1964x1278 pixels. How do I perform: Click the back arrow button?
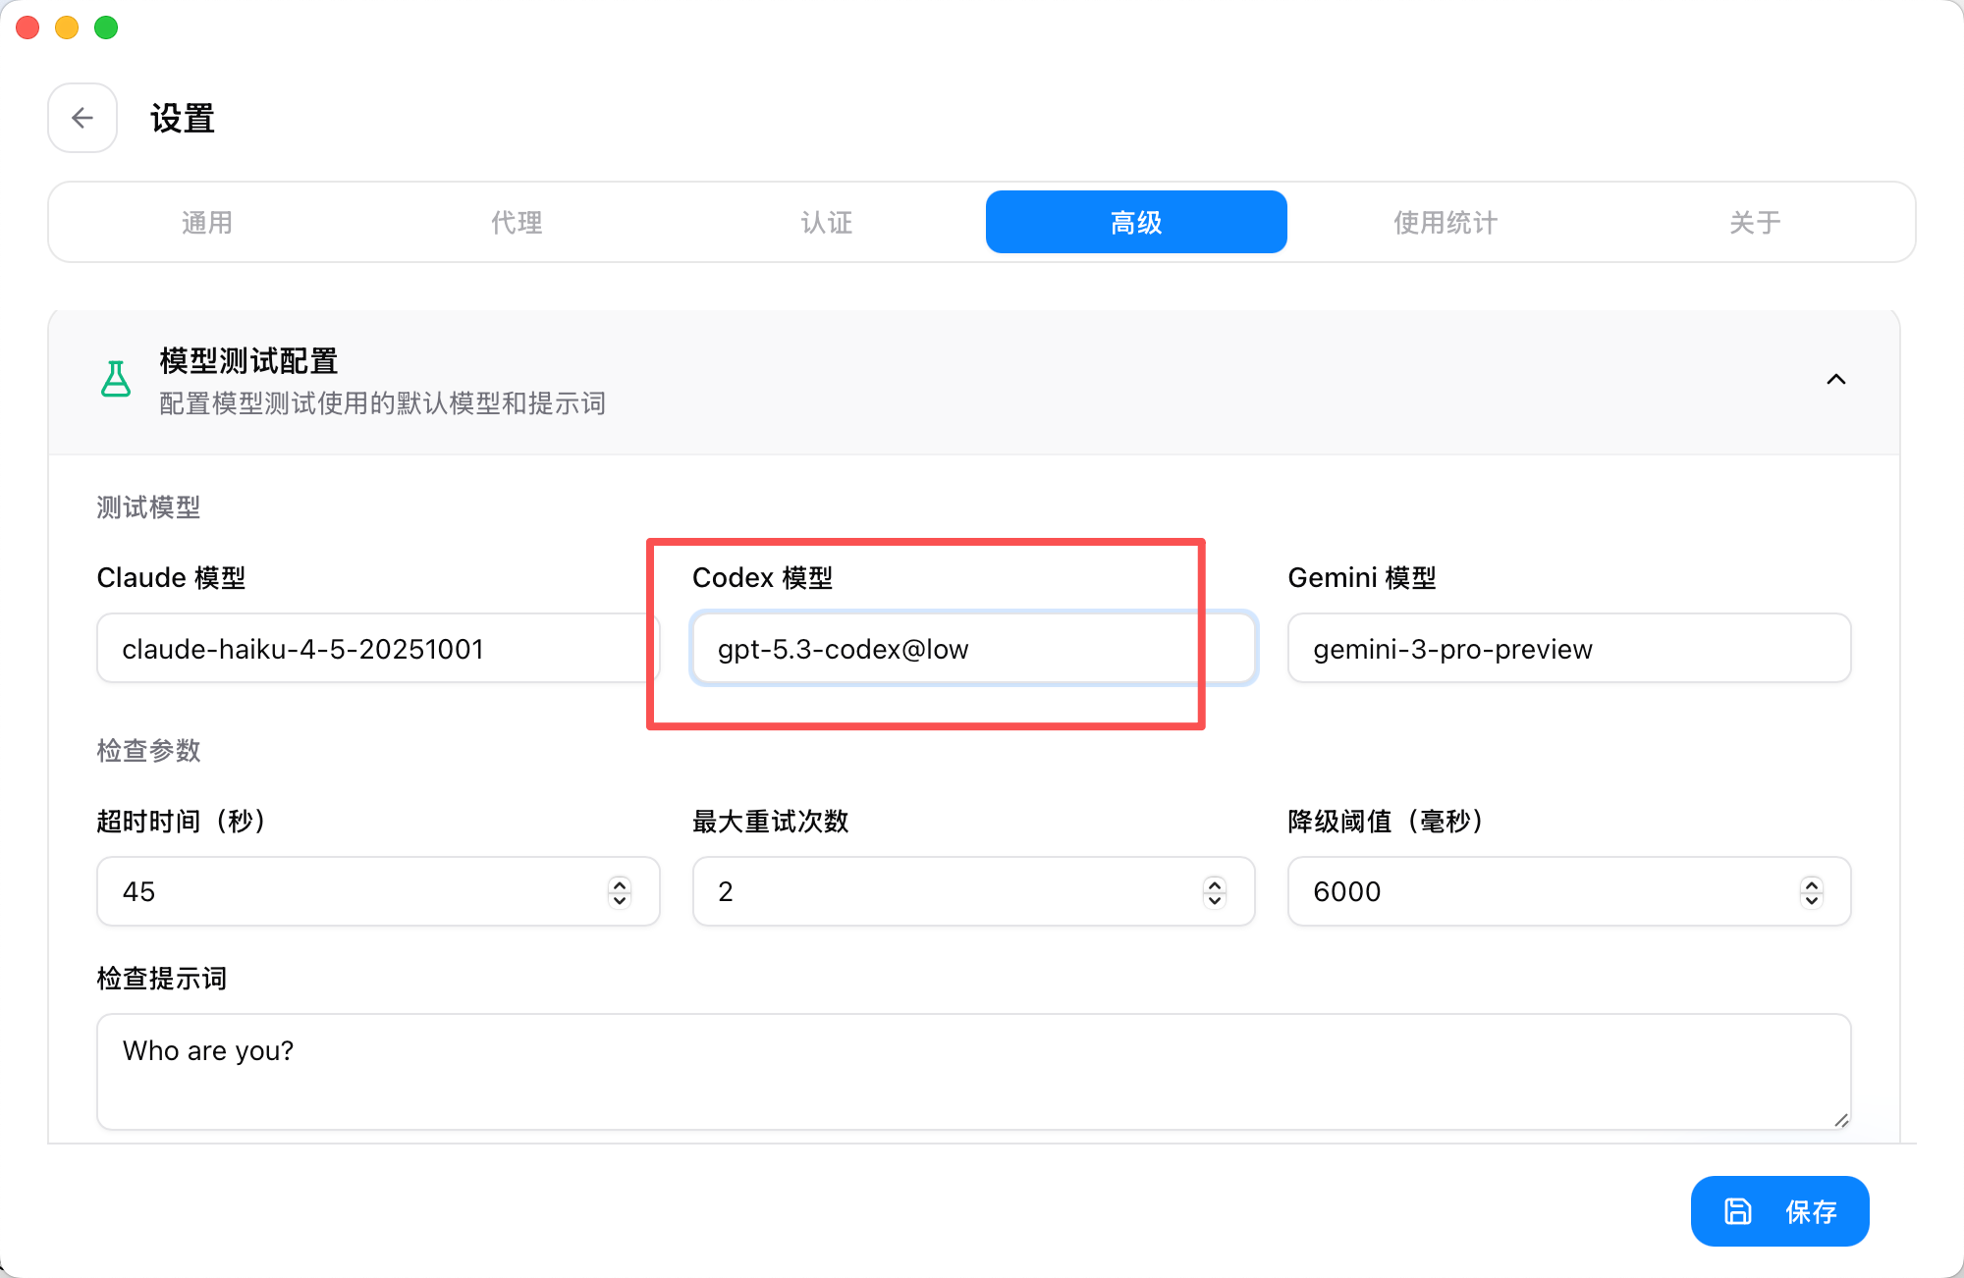click(x=82, y=118)
